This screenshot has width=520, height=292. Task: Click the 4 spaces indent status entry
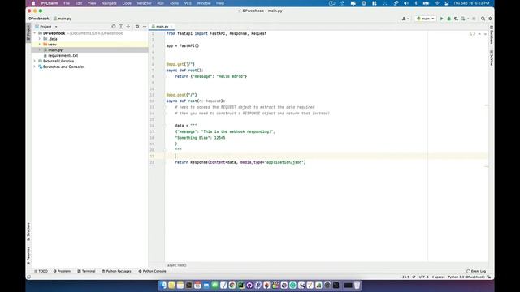[x=438, y=277]
